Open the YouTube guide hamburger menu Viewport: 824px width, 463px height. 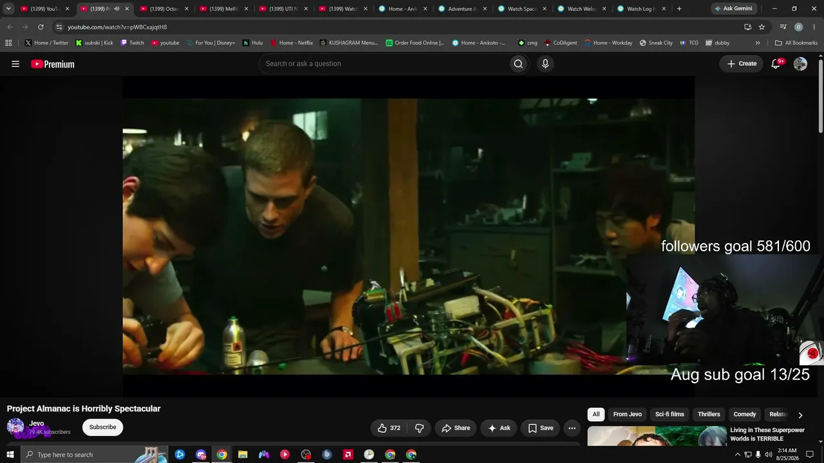pos(15,64)
